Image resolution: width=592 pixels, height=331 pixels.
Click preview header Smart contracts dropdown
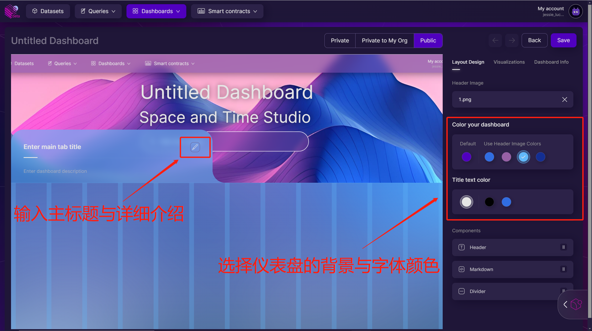(170, 64)
